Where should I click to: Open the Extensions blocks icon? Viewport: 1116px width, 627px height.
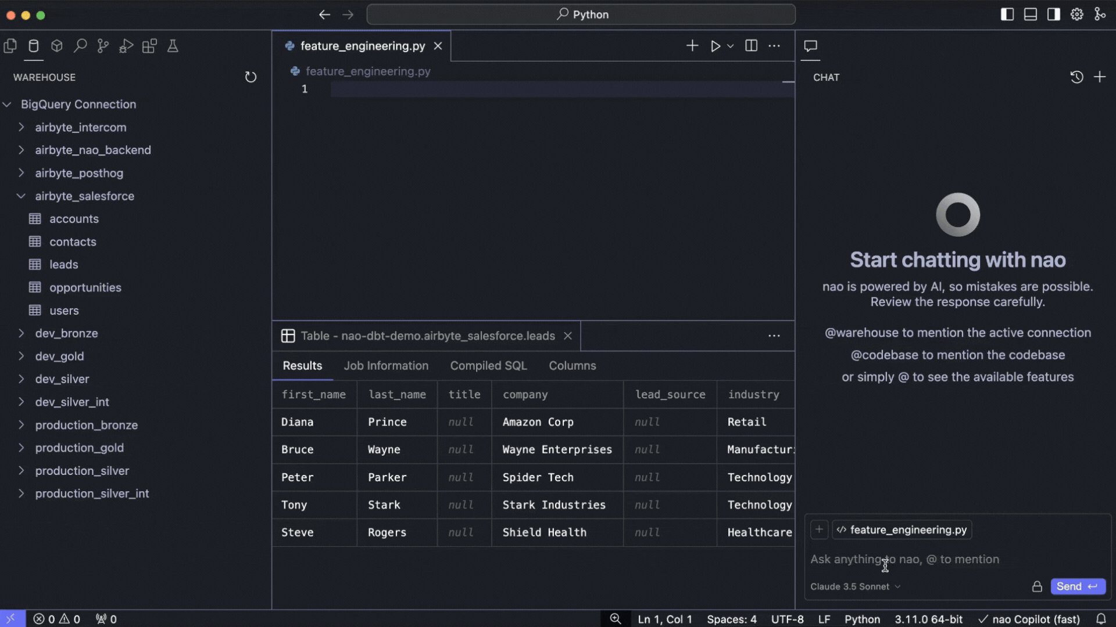point(149,46)
